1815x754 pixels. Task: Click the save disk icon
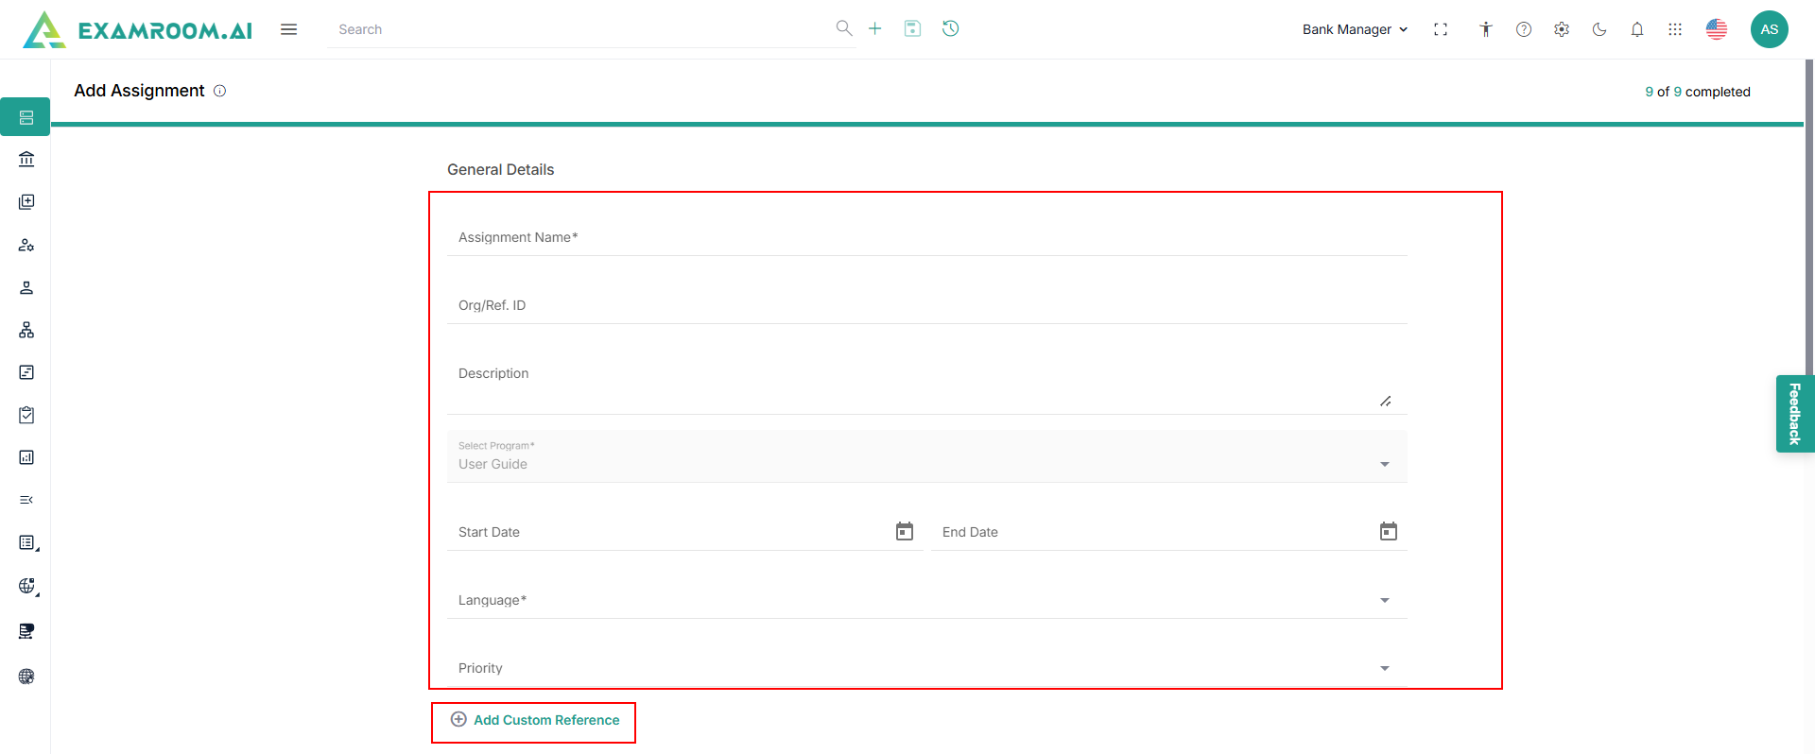[912, 28]
